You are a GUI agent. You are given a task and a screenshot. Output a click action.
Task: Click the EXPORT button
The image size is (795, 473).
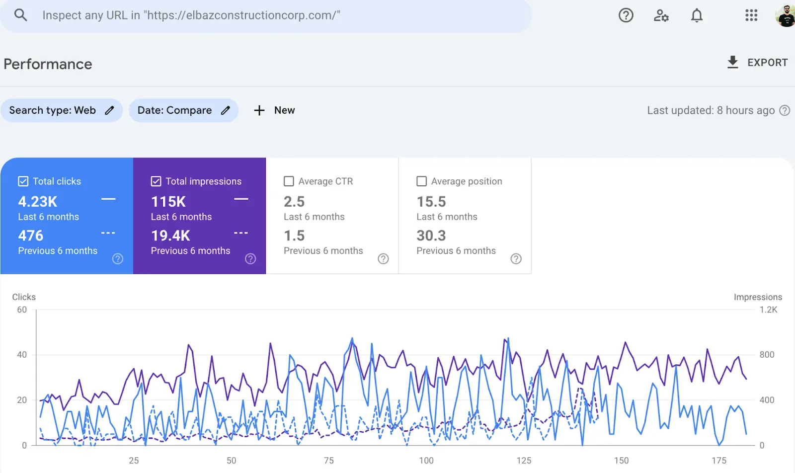pyautogui.click(x=757, y=63)
